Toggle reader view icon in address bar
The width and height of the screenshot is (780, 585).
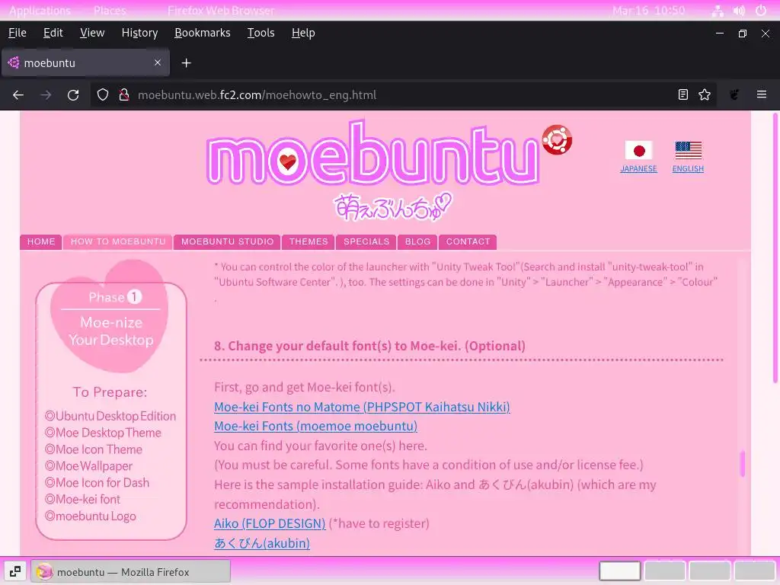[683, 94]
